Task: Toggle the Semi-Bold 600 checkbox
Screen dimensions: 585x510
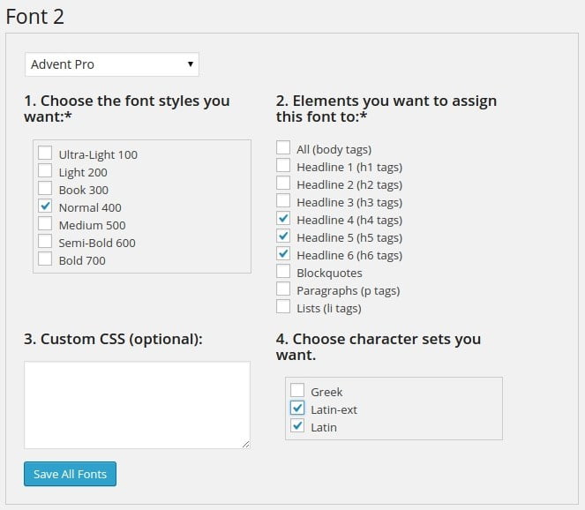Action: (45, 241)
